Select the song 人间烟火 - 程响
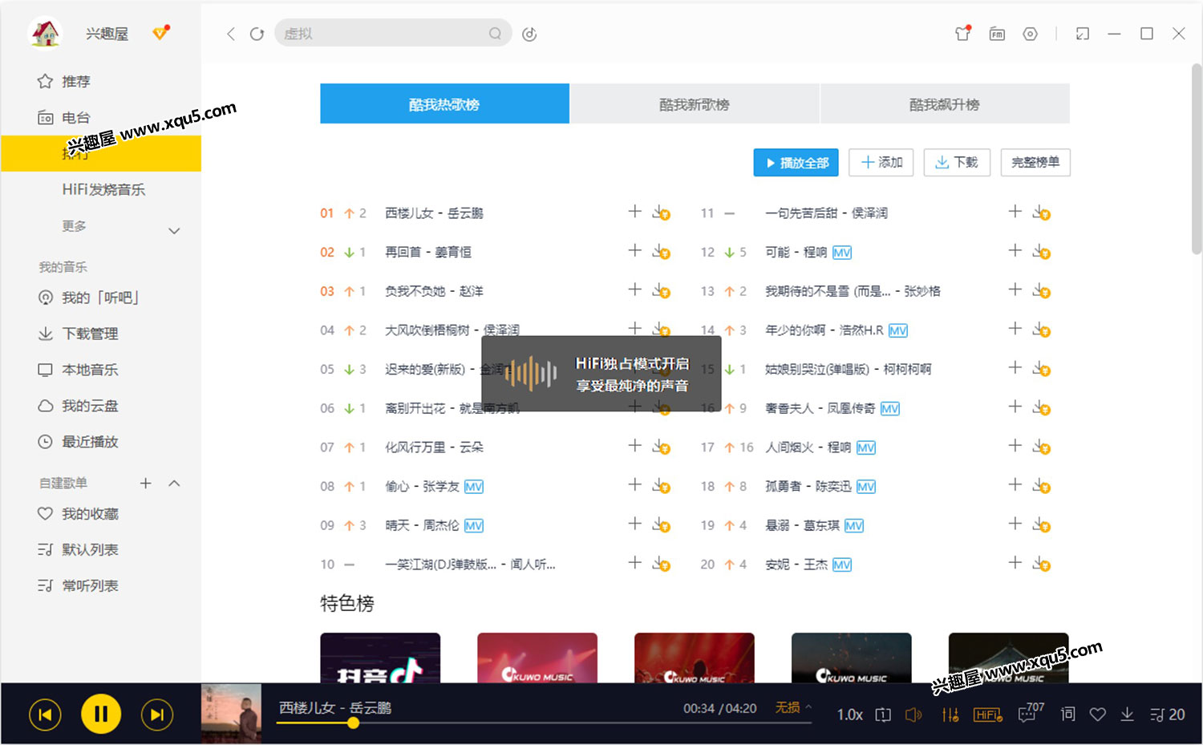Screen dimensions: 1203x745 point(808,447)
